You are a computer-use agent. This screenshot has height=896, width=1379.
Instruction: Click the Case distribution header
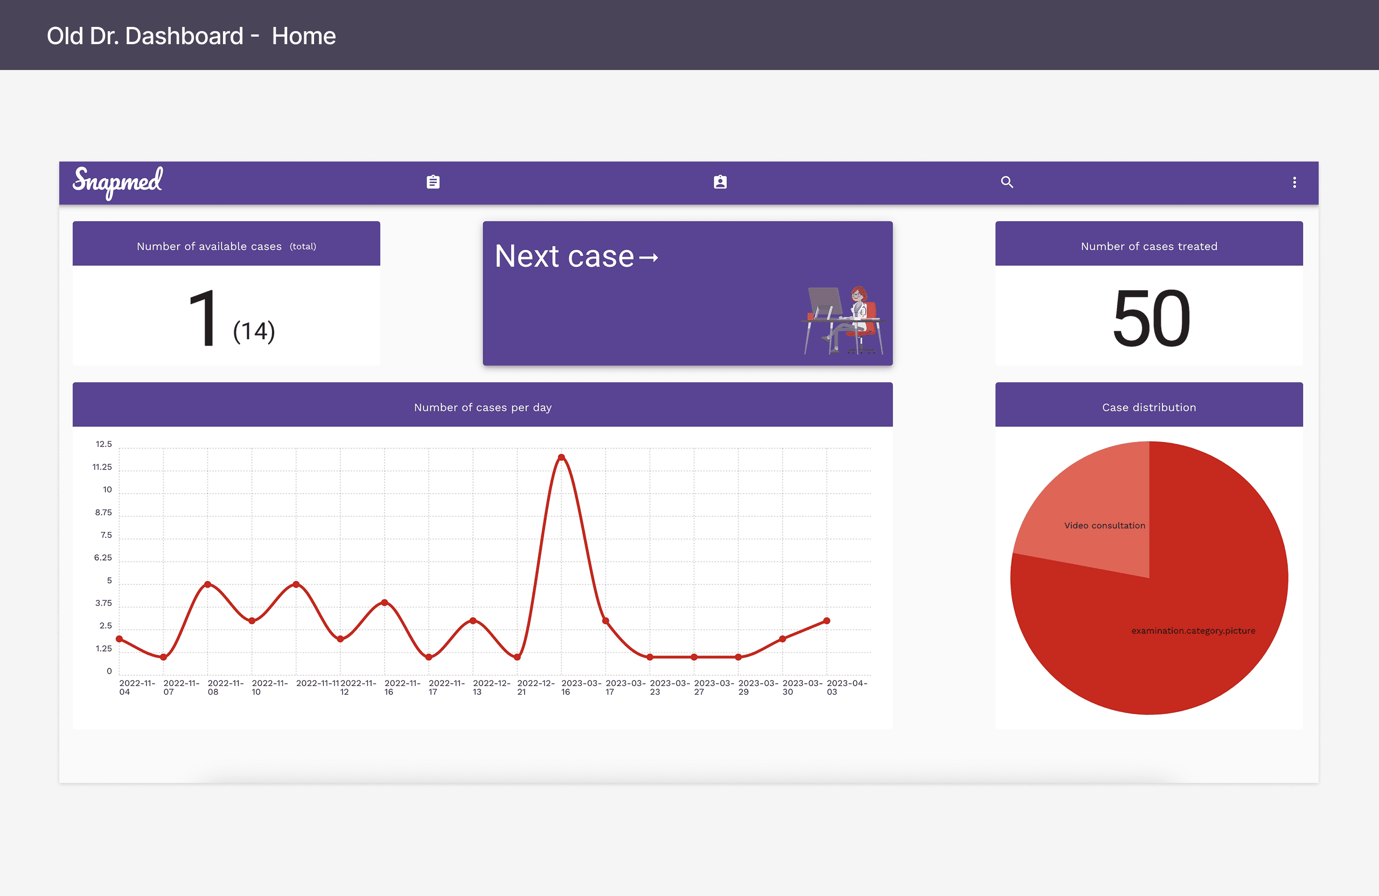pos(1148,407)
